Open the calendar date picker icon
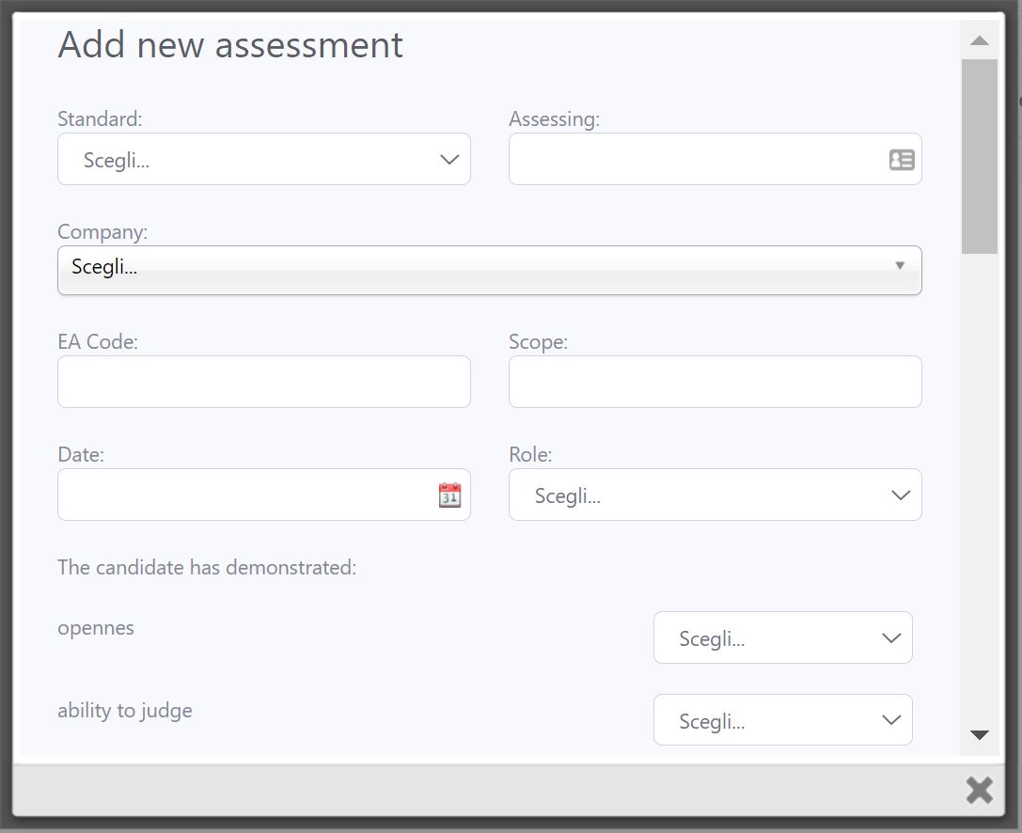Viewport: 1022px width, 833px height. [449, 495]
